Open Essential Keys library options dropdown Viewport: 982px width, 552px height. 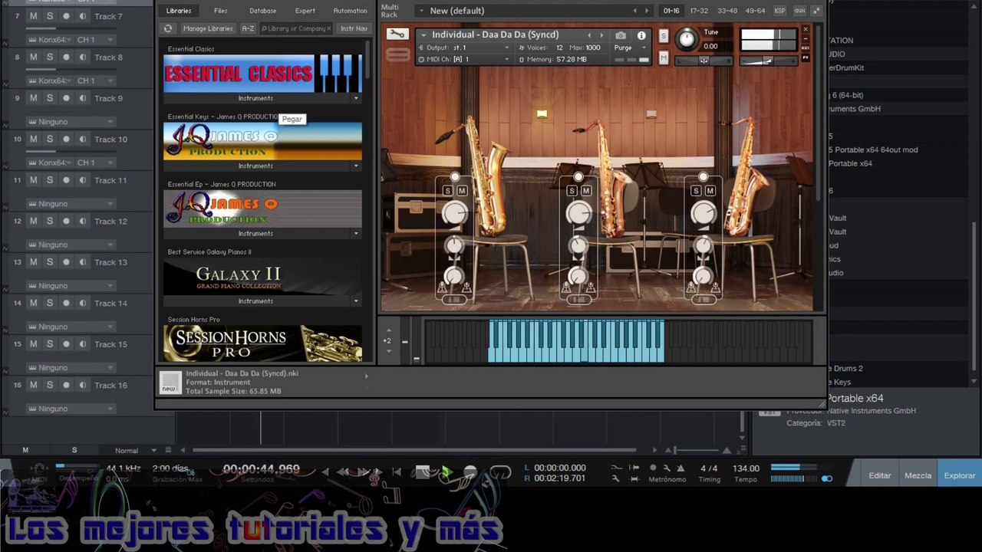pyautogui.click(x=356, y=166)
